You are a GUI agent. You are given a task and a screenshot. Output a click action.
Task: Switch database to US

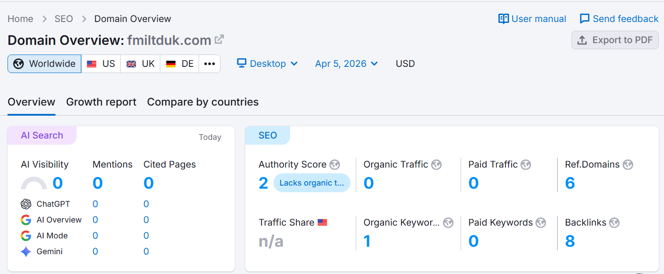101,64
